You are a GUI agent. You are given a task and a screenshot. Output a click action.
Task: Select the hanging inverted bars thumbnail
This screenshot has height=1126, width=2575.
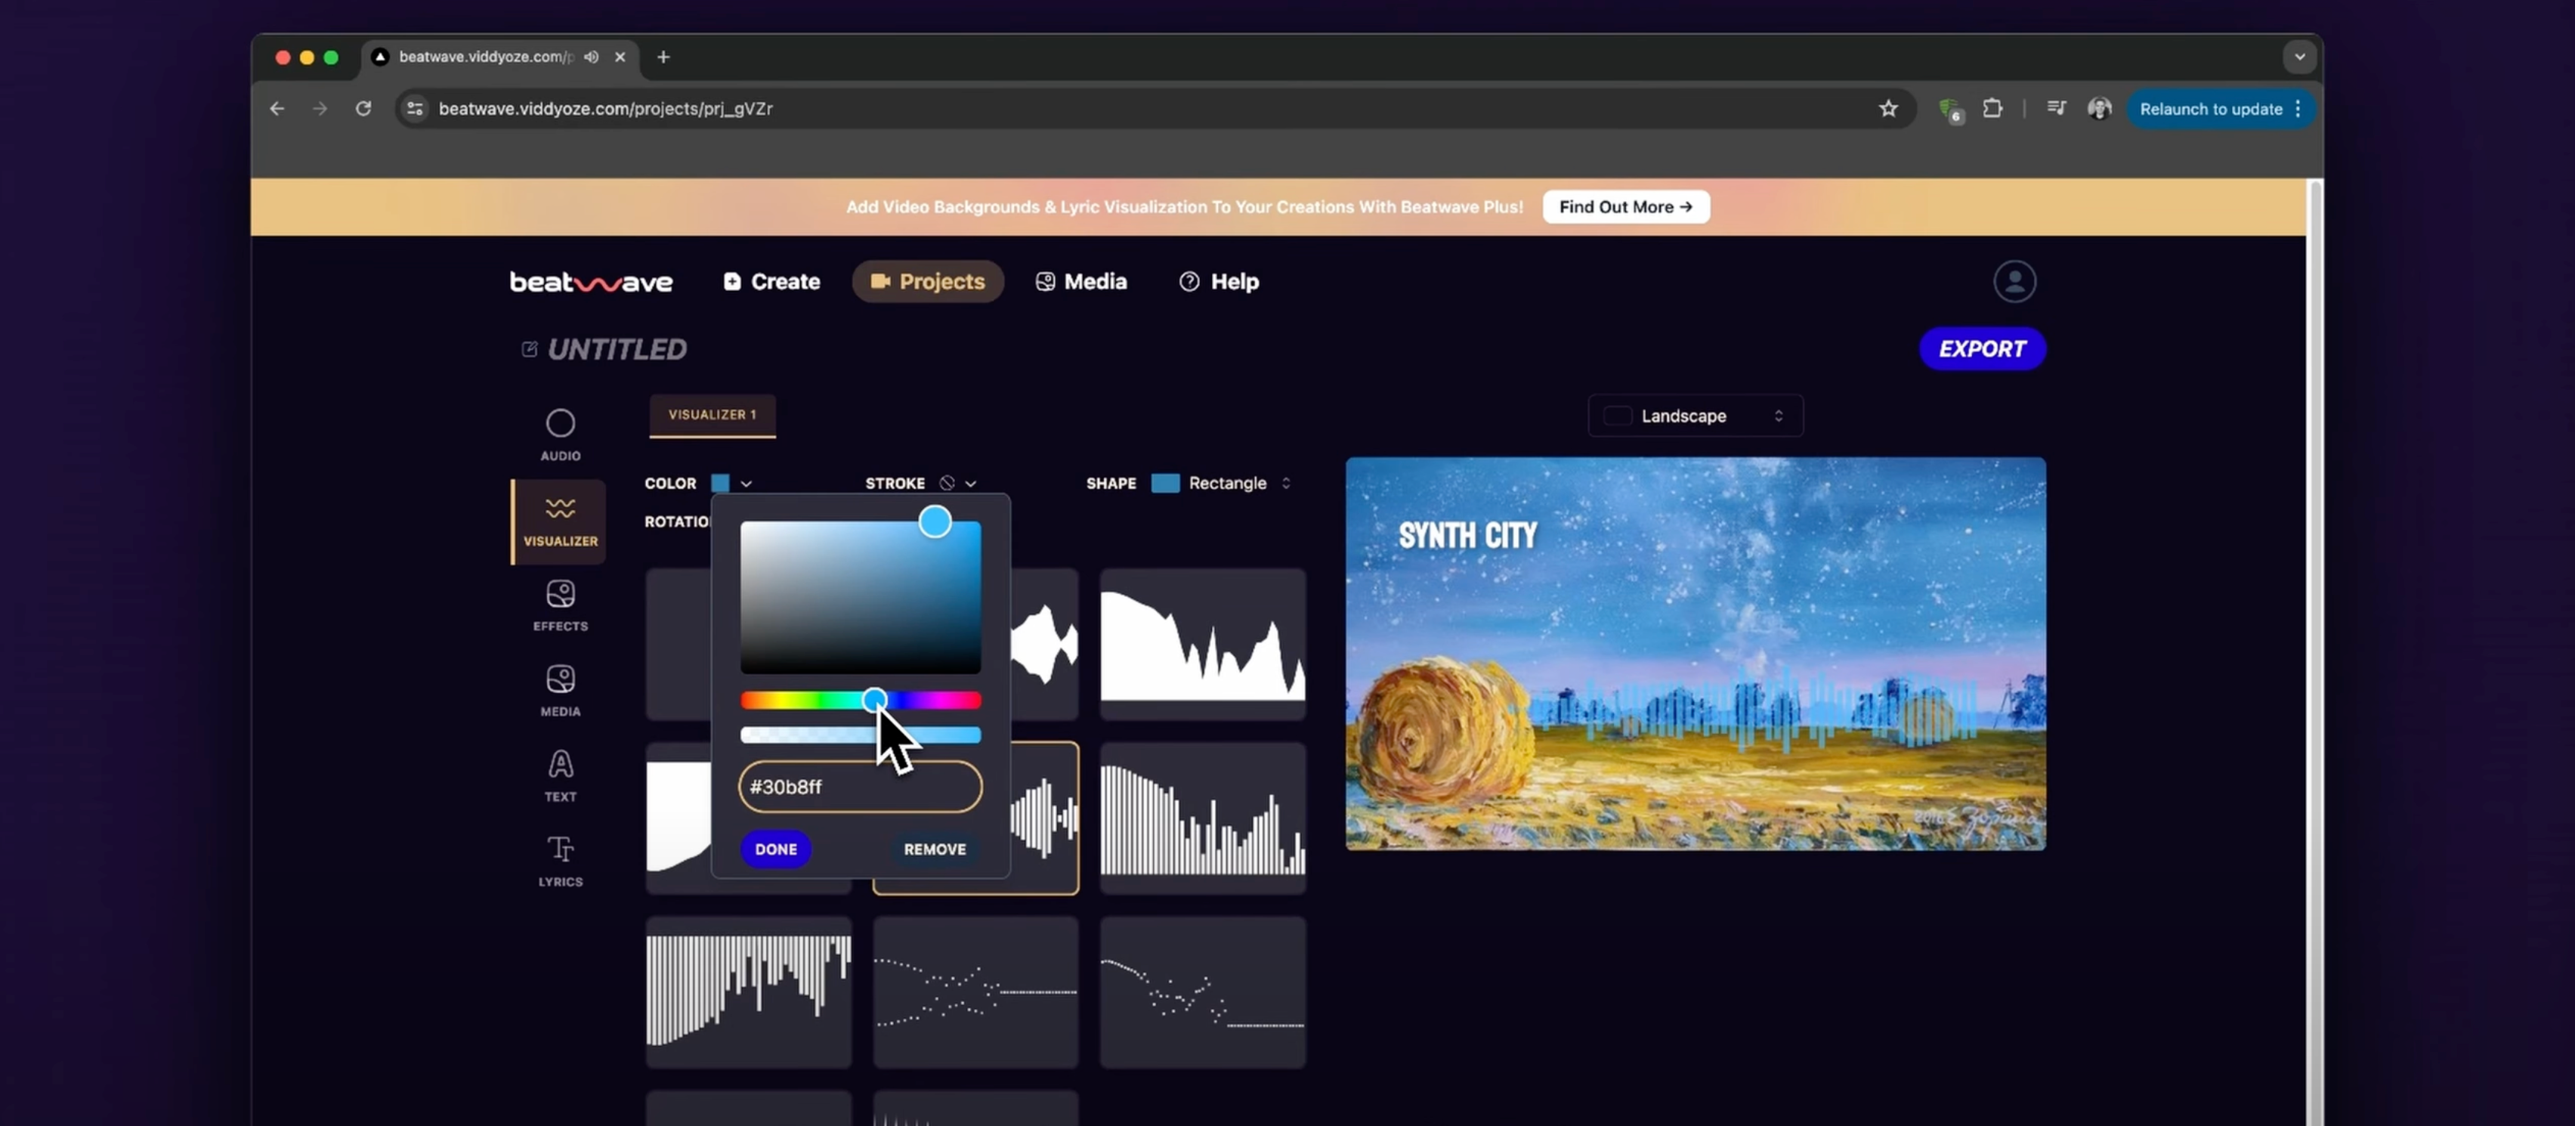[748, 992]
